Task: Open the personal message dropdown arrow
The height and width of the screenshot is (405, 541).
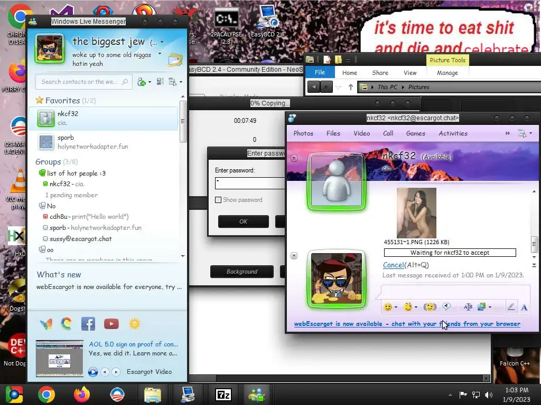Action: click(x=160, y=54)
